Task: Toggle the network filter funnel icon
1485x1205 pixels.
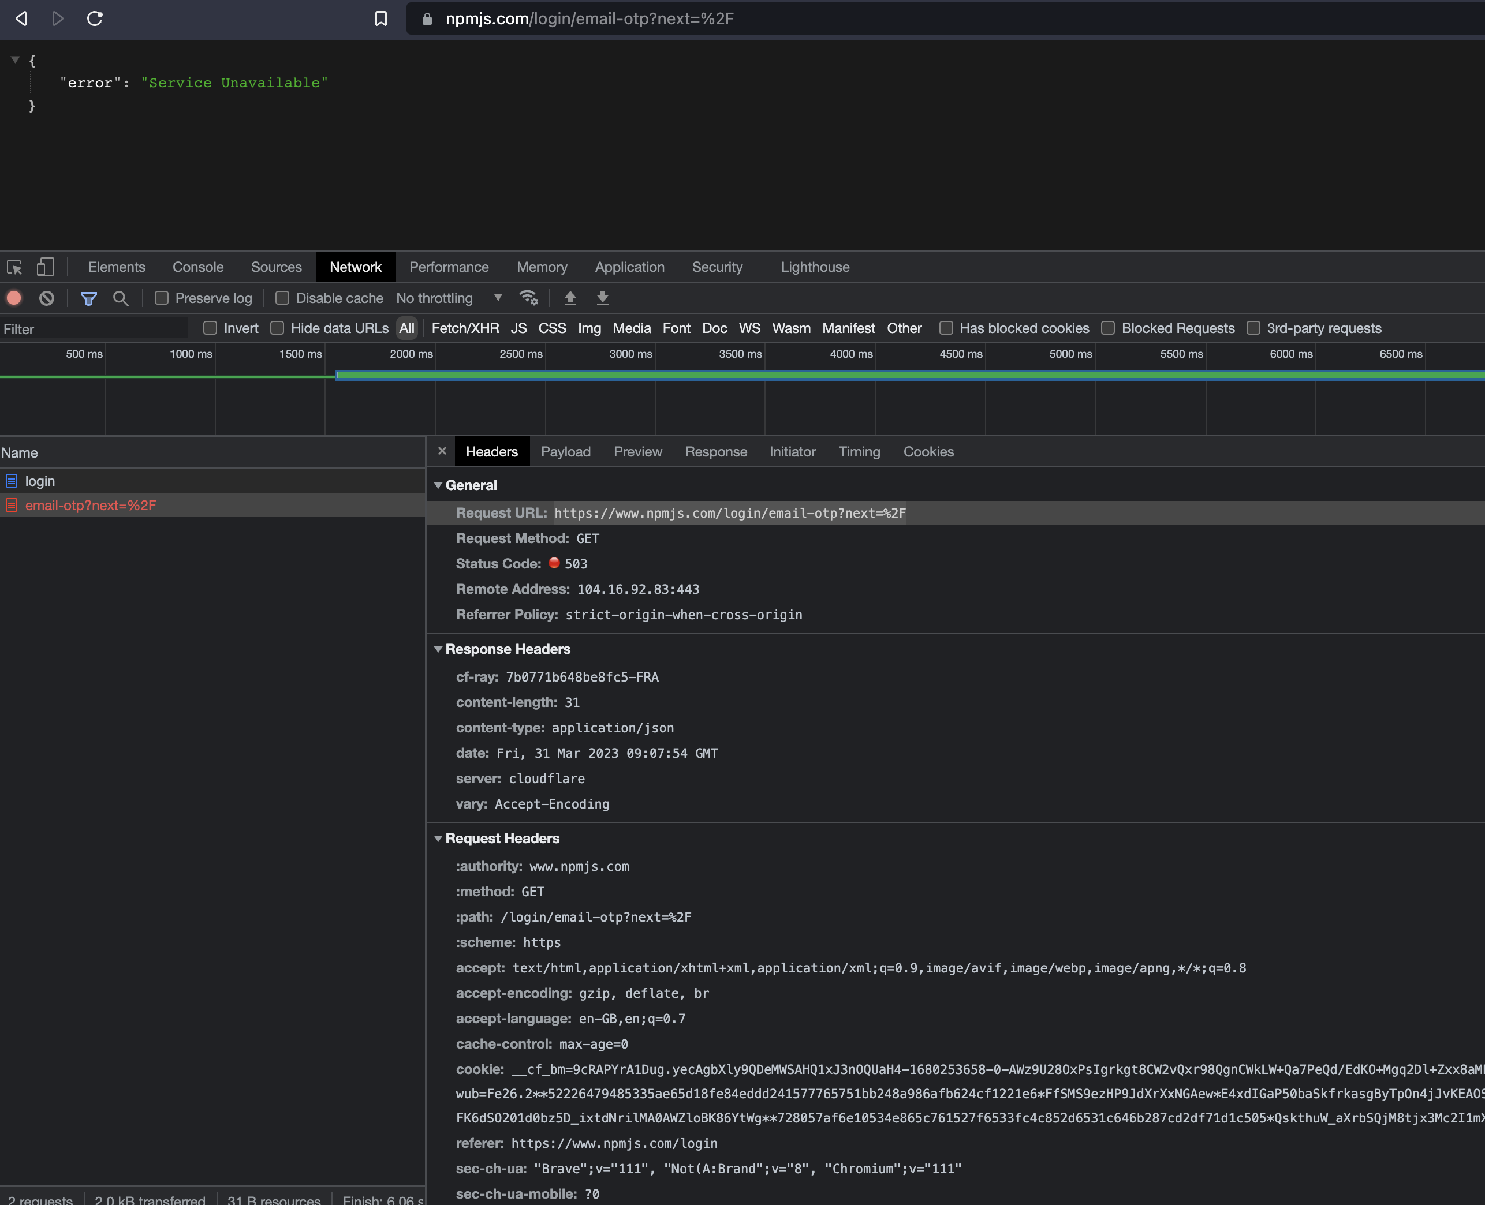Action: [89, 298]
